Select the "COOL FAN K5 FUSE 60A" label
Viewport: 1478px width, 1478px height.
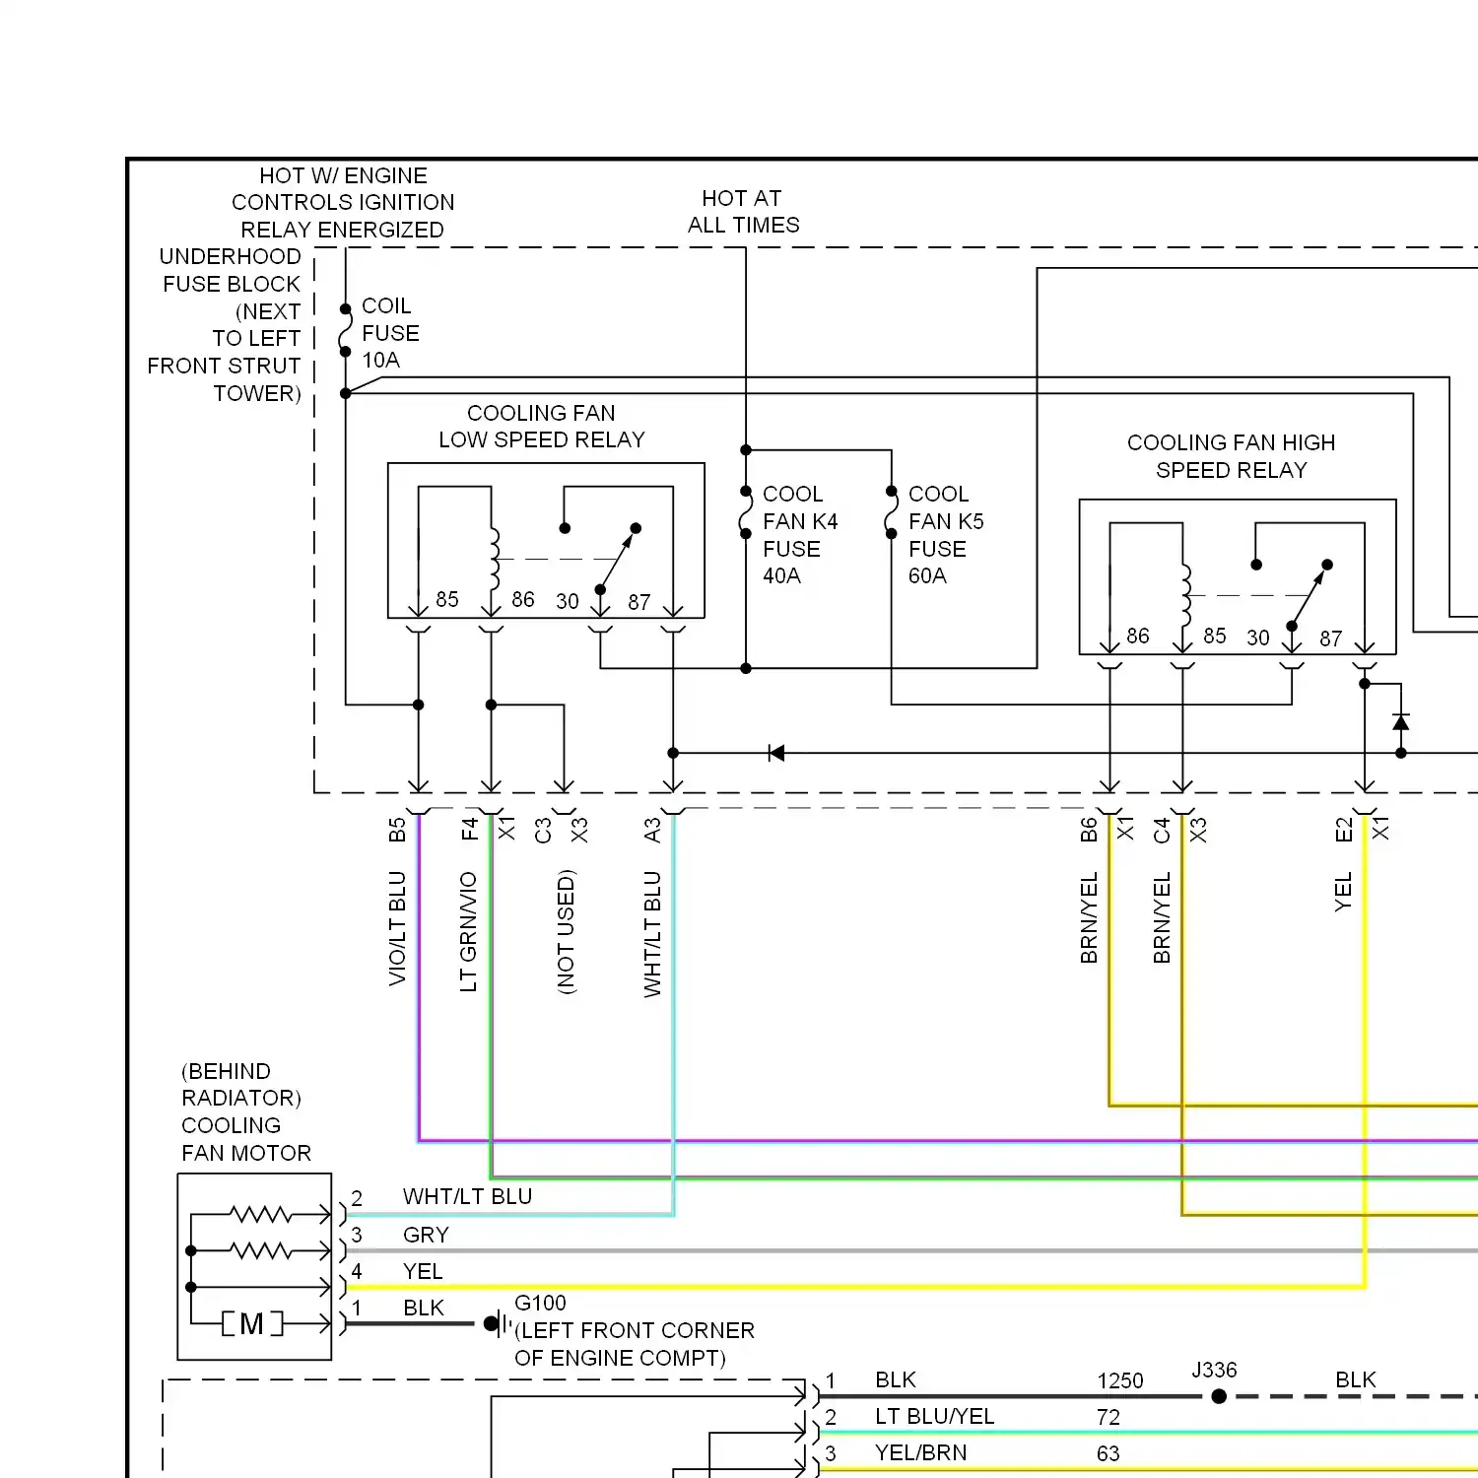pos(946,535)
